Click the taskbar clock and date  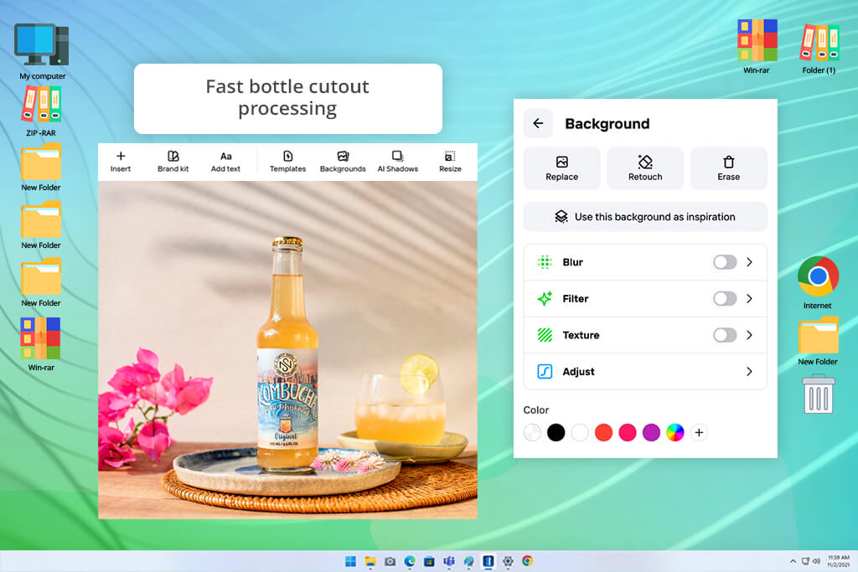(x=838, y=561)
